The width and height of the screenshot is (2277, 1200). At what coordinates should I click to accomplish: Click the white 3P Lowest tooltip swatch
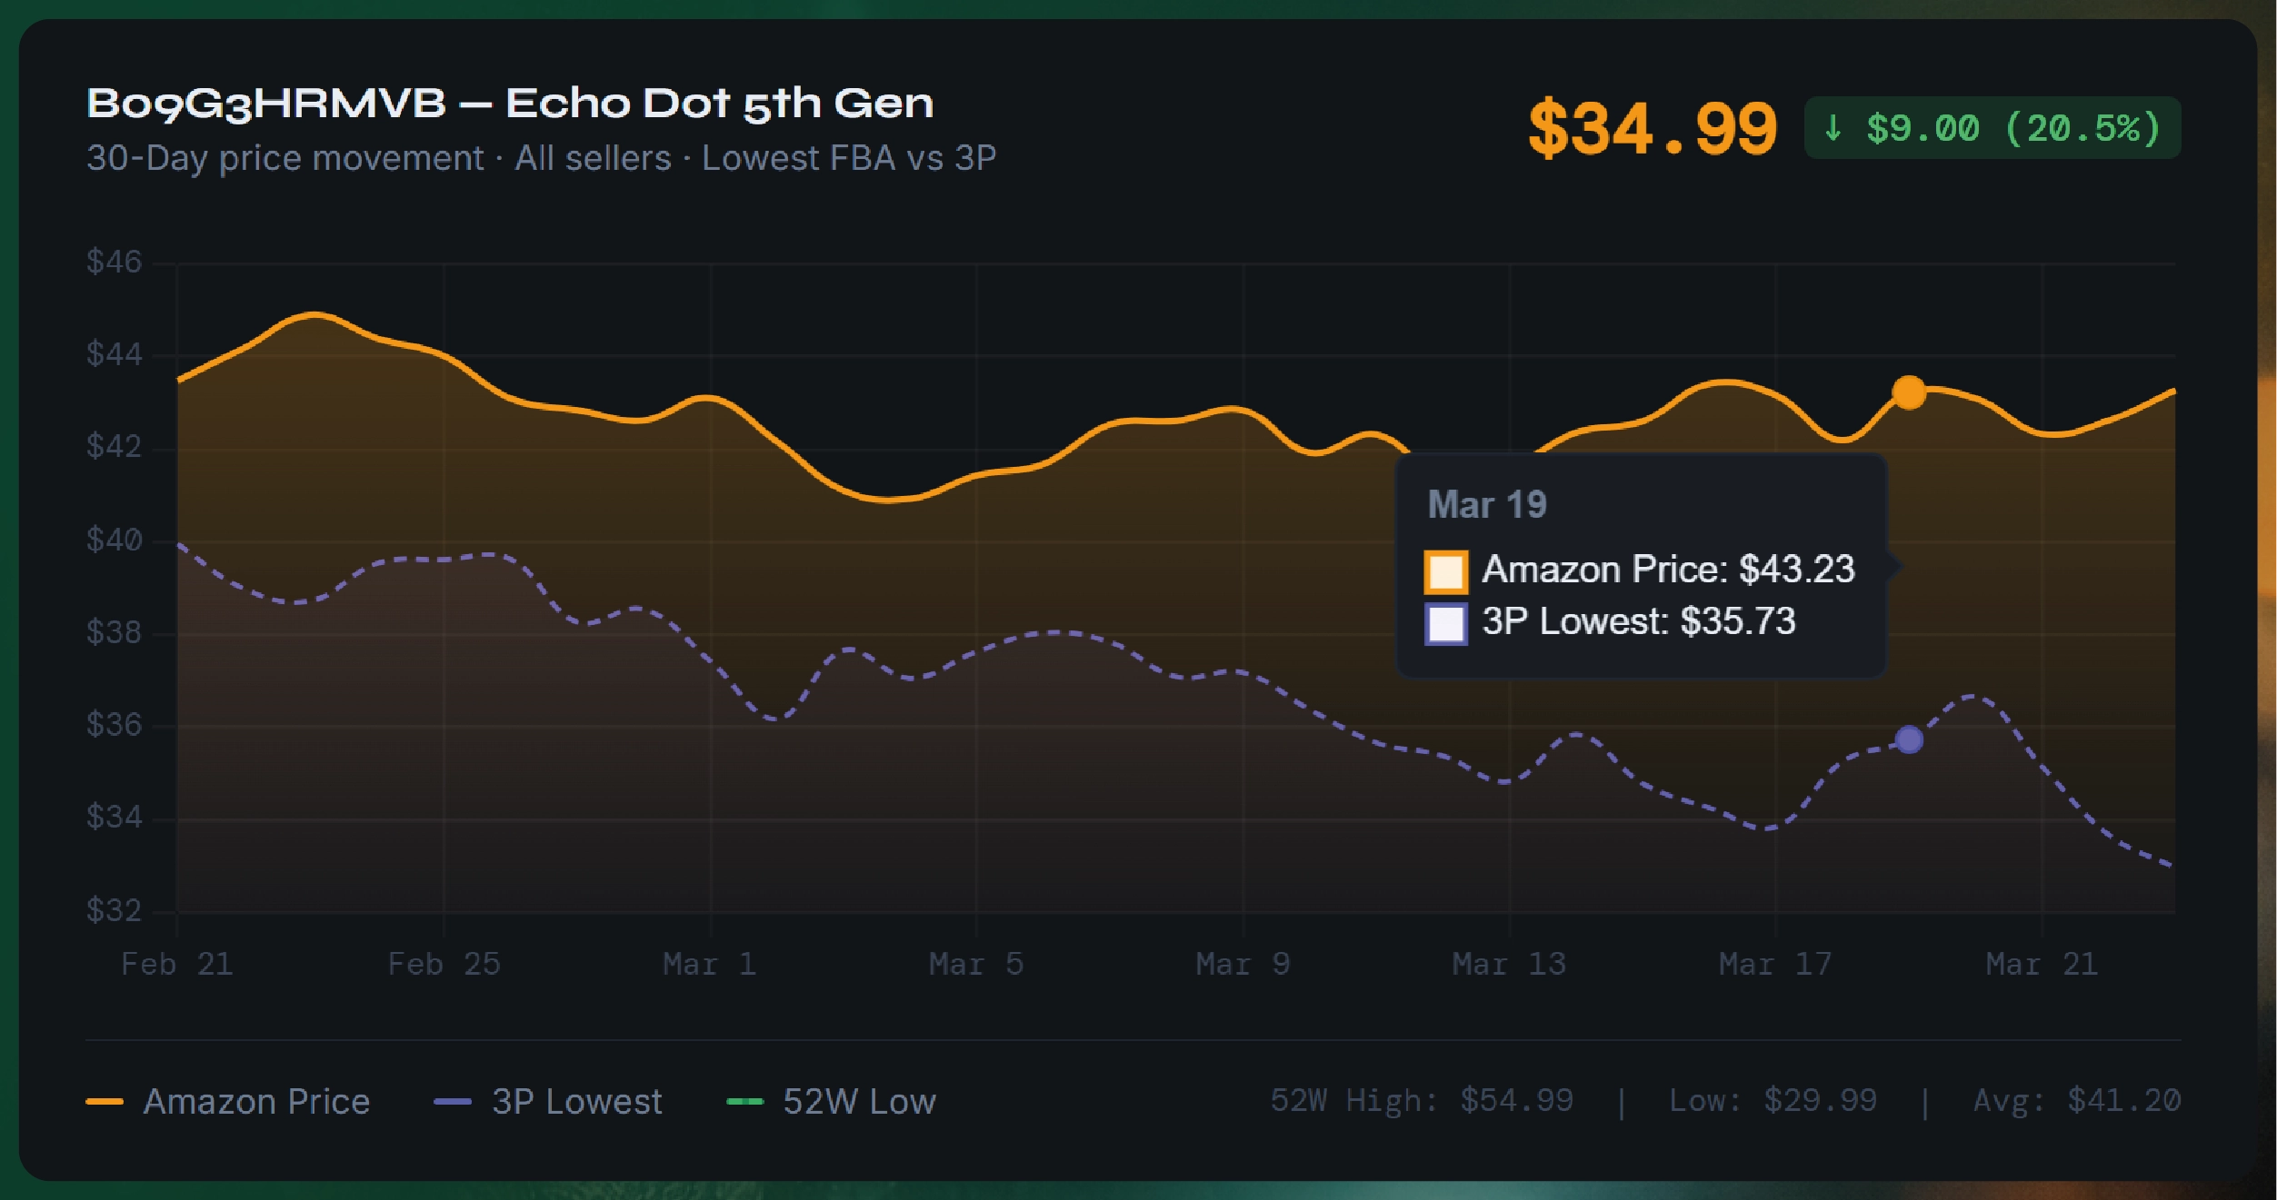click(x=1445, y=624)
